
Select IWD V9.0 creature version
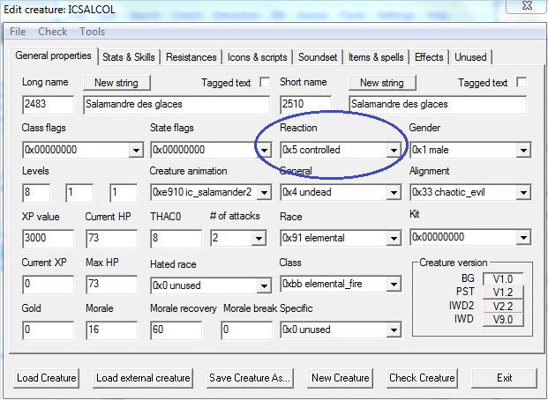point(503,319)
